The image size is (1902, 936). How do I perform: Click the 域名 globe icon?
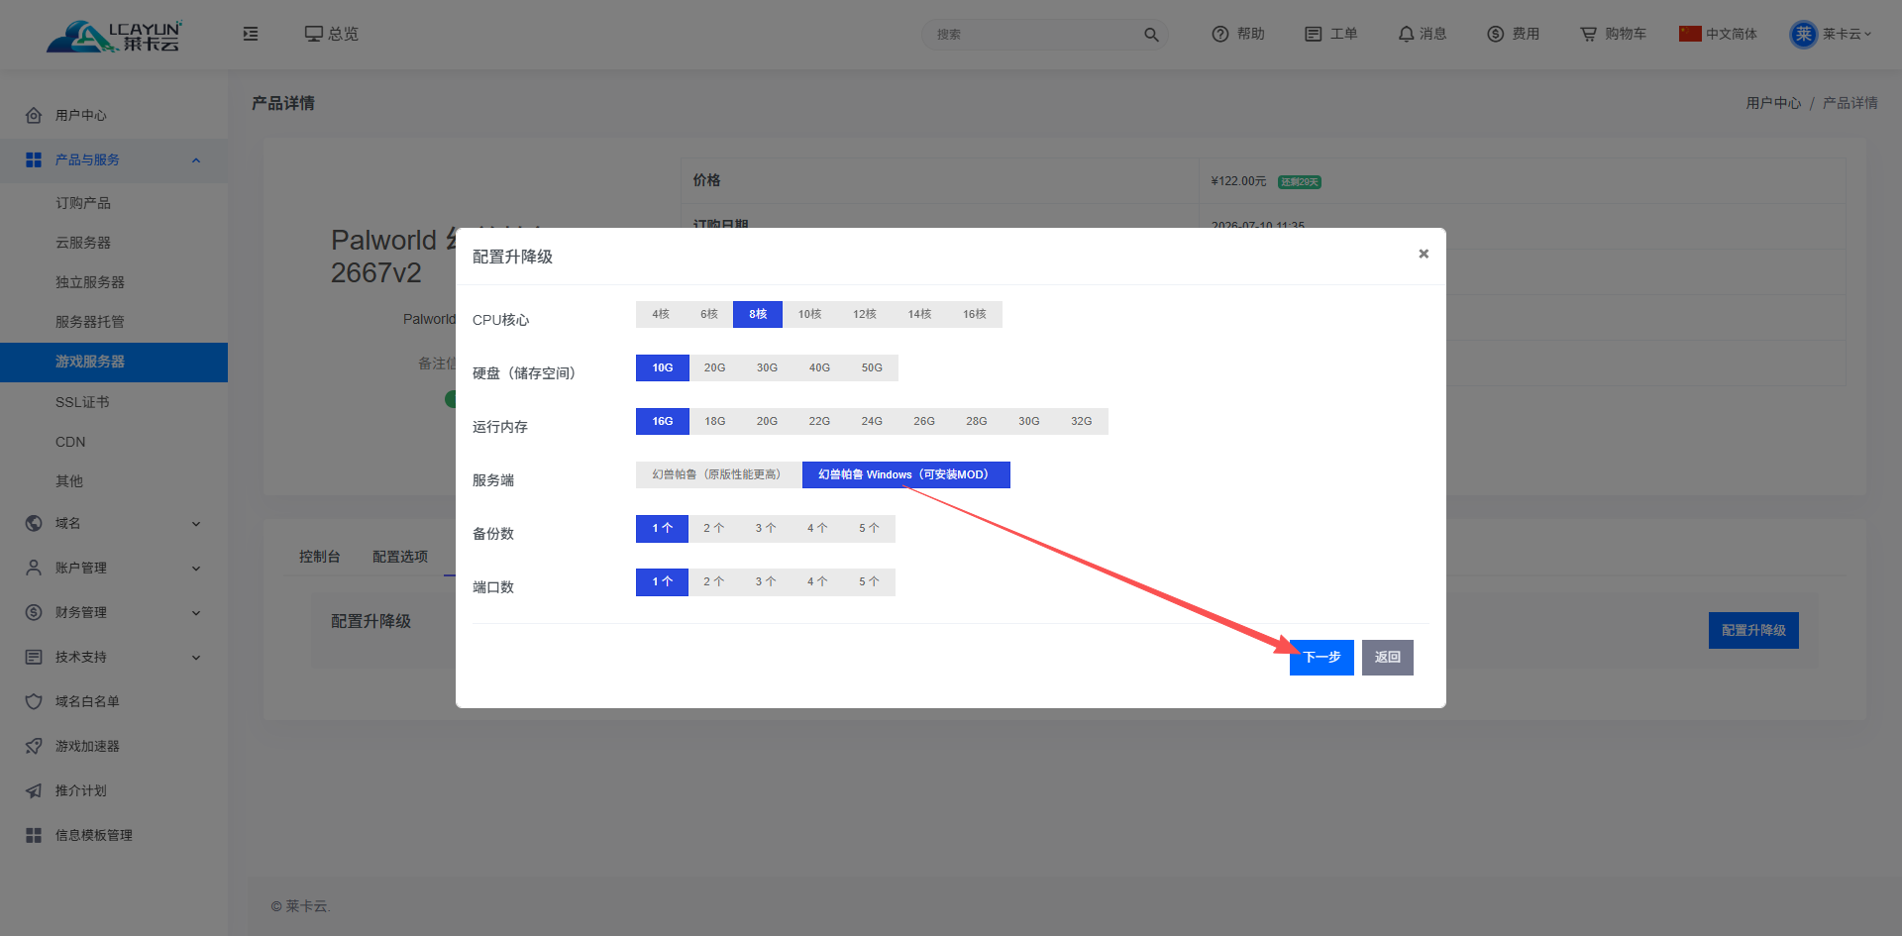pos(34,523)
